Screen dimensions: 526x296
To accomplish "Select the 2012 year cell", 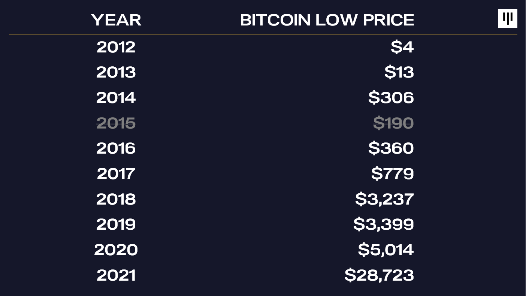I will coord(116,47).
